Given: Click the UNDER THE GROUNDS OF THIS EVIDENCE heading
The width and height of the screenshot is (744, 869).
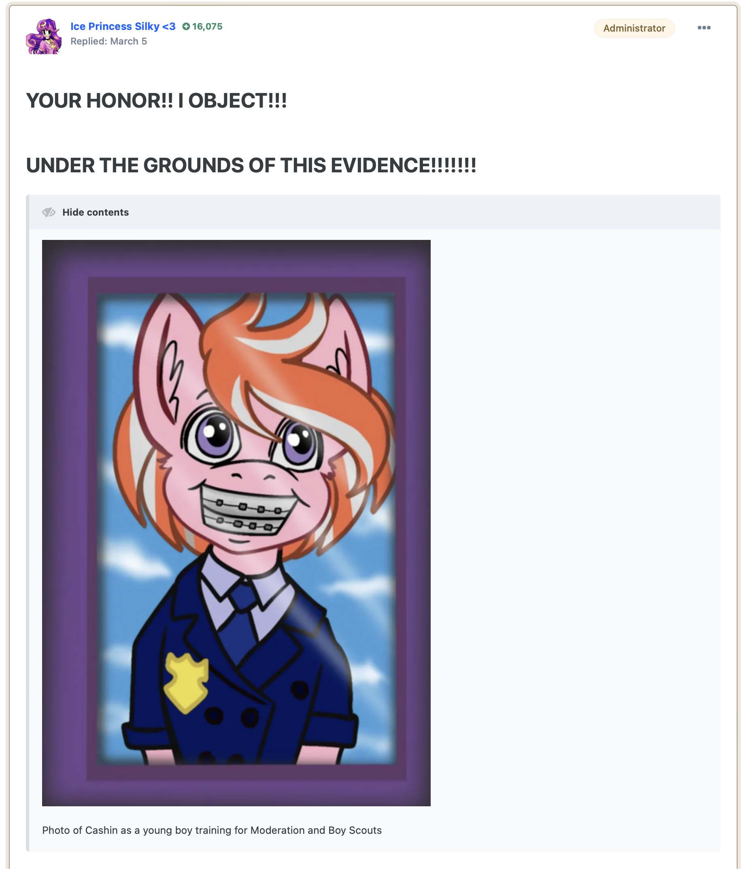Looking at the screenshot, I should click(x=251, y=165).
